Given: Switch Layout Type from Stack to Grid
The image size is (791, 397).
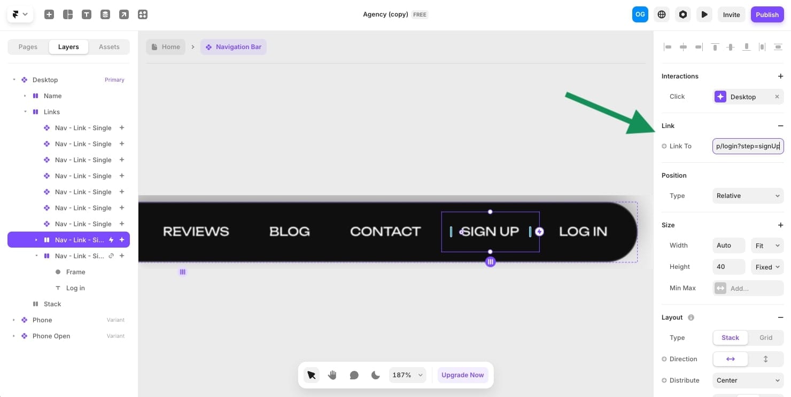Looking at the screenshot, I should (x=766, y=337).
